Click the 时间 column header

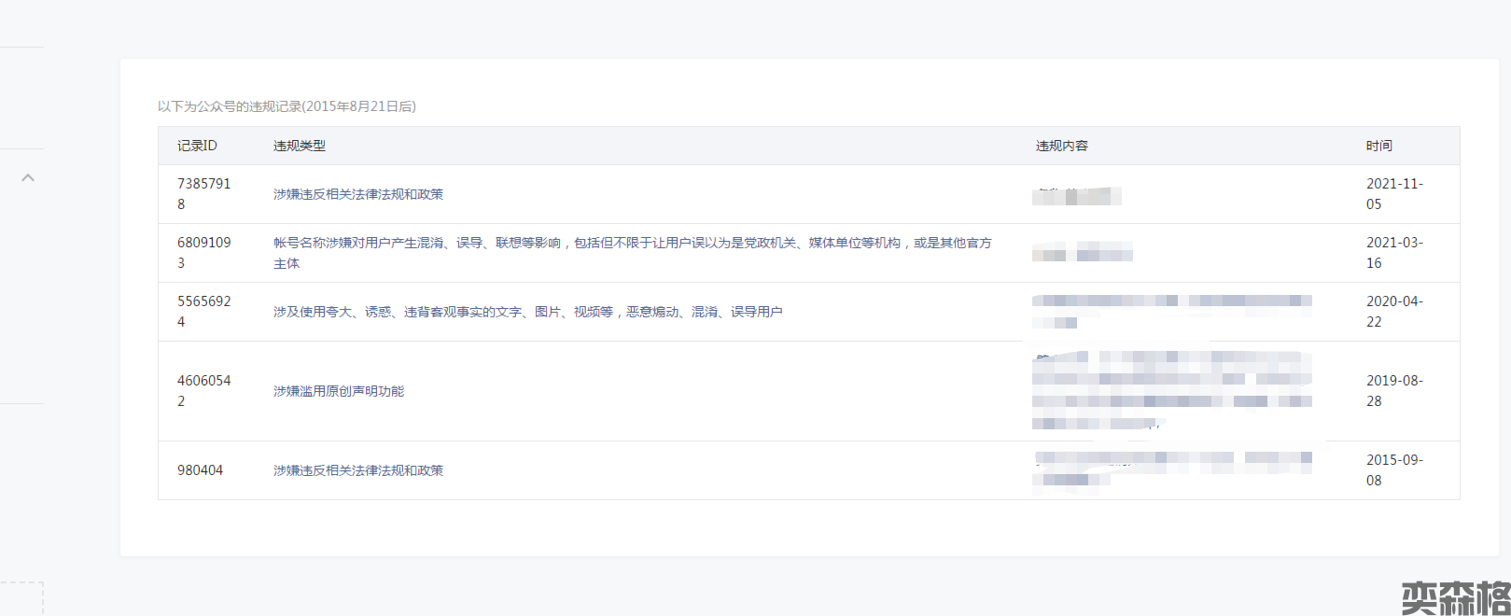1378,146
